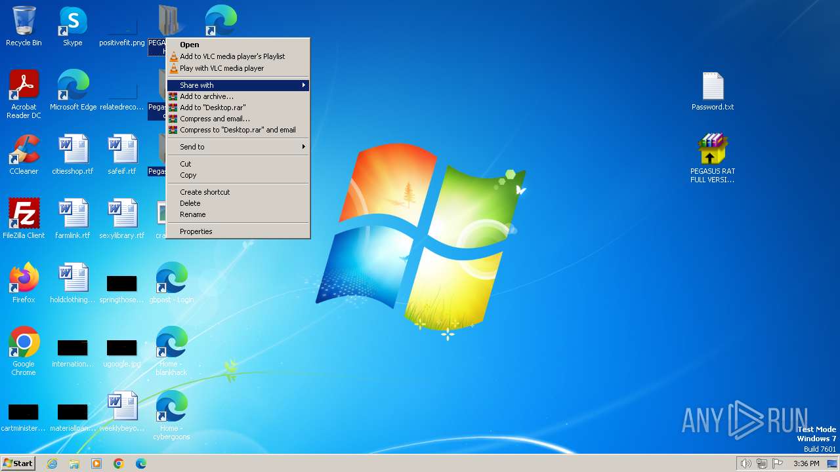Select the Firefox desktop shortcut

24,283
